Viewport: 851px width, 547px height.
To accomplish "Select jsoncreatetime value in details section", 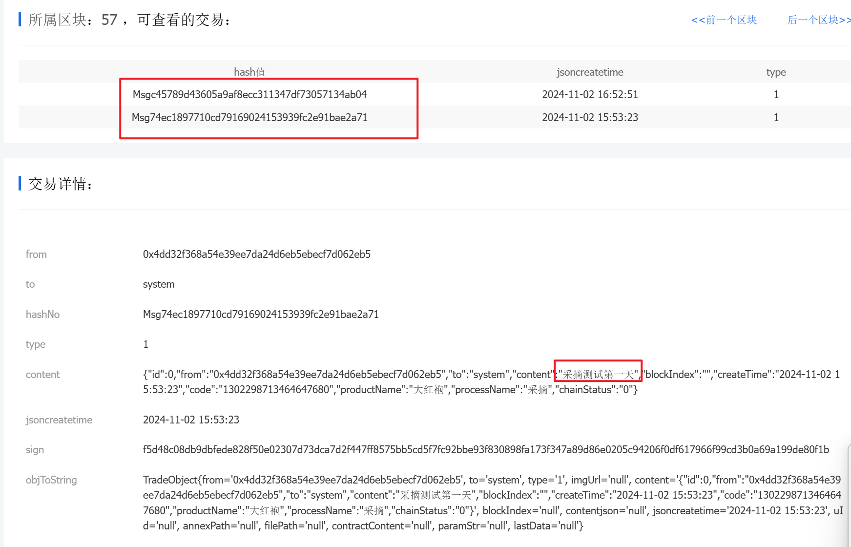I will point(191,420).
